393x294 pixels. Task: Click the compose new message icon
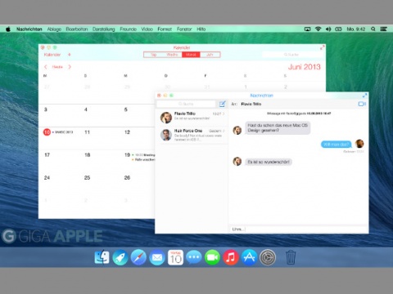coord(223,104)
